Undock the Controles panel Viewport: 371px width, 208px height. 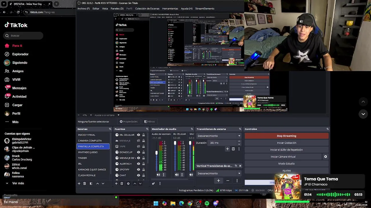pos(328,129)
